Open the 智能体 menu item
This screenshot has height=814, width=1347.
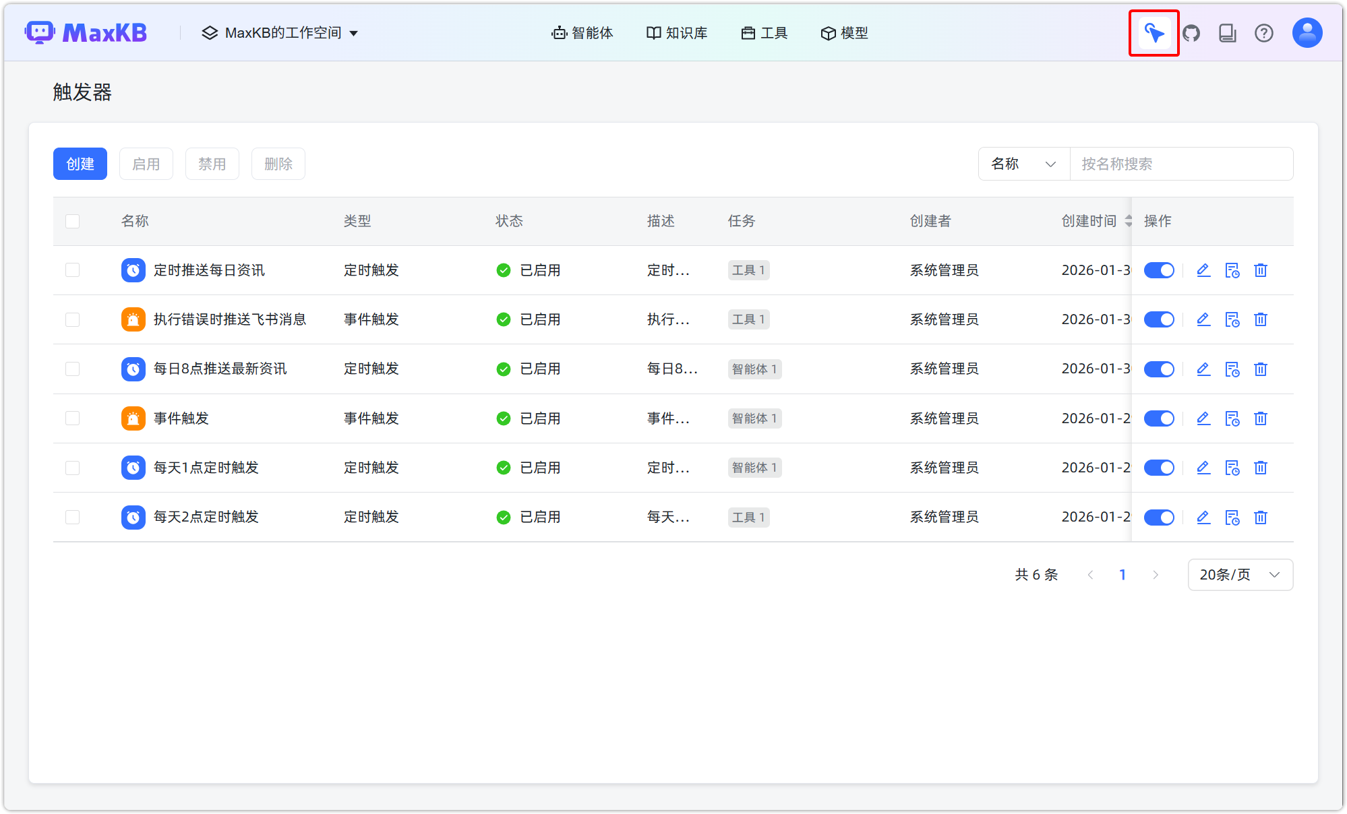point(582,32)
